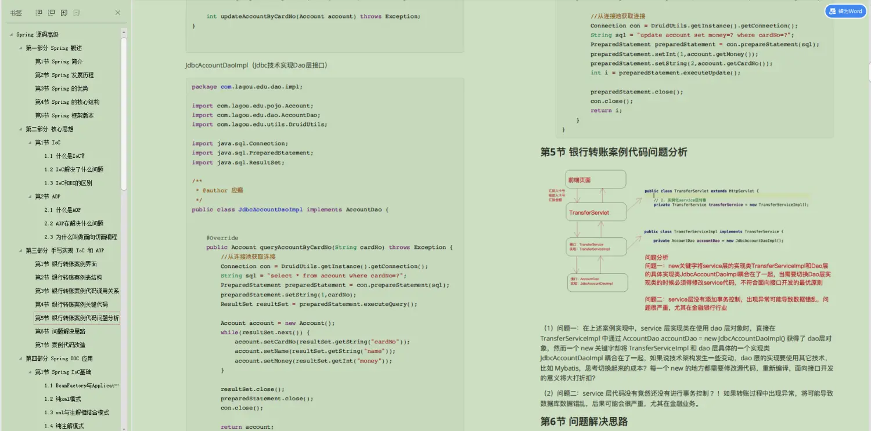Viewport: 871px width, 431px height.
Task: Open bookmark 第3节 Spring 的优势
Action: pos(62,89)
